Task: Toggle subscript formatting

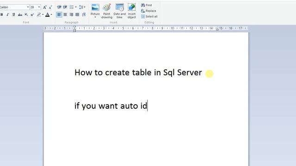Action: (x=26, y=15)
